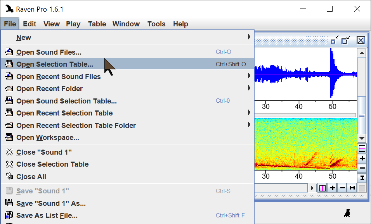
Task: Choose Save As List File entry
Action: [x=127, y=215]
